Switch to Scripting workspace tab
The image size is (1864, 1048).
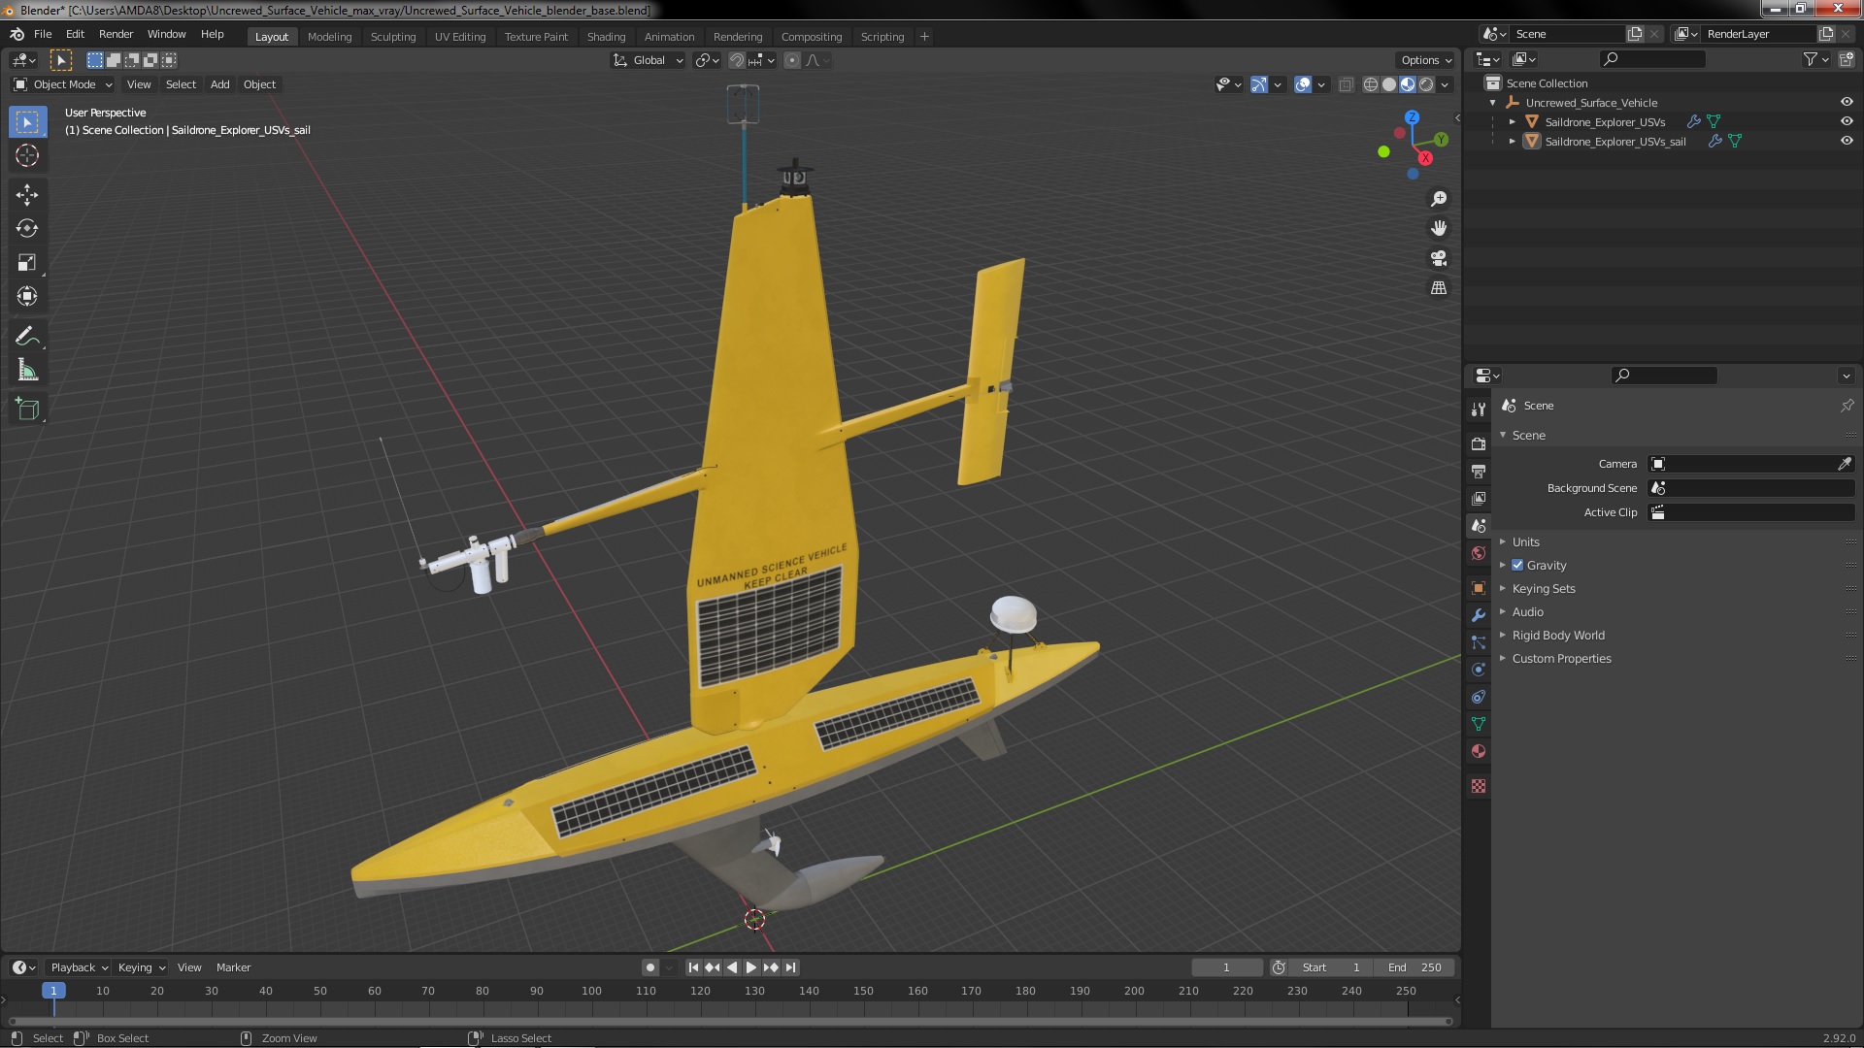(882, 37)
